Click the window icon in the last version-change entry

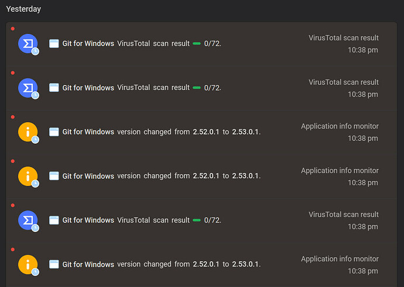pyautogui.click(x=54, y=264)
